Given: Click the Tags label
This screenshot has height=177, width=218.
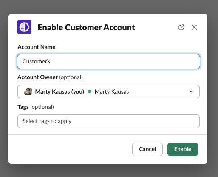Looking at the screenshot, I should (x=23, y=107).
